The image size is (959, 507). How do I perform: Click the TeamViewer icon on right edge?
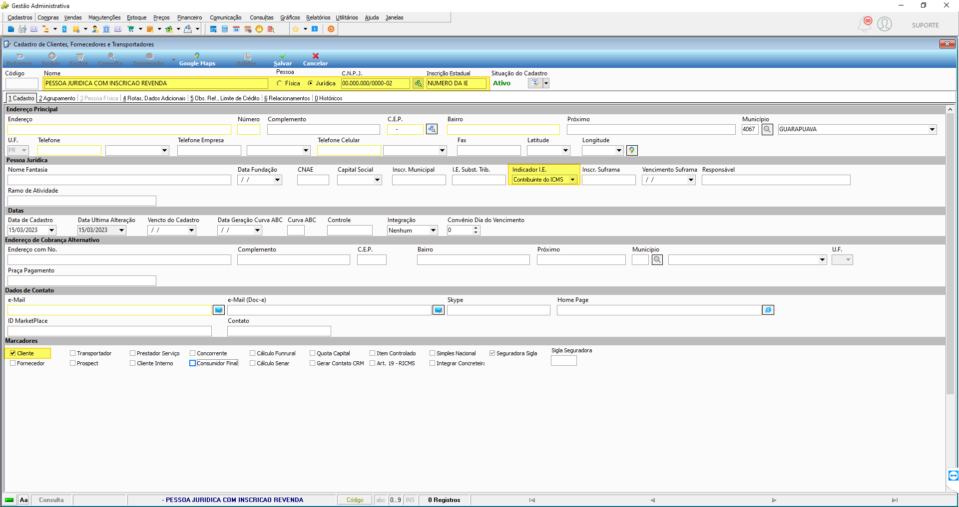(x=953, y=475)
